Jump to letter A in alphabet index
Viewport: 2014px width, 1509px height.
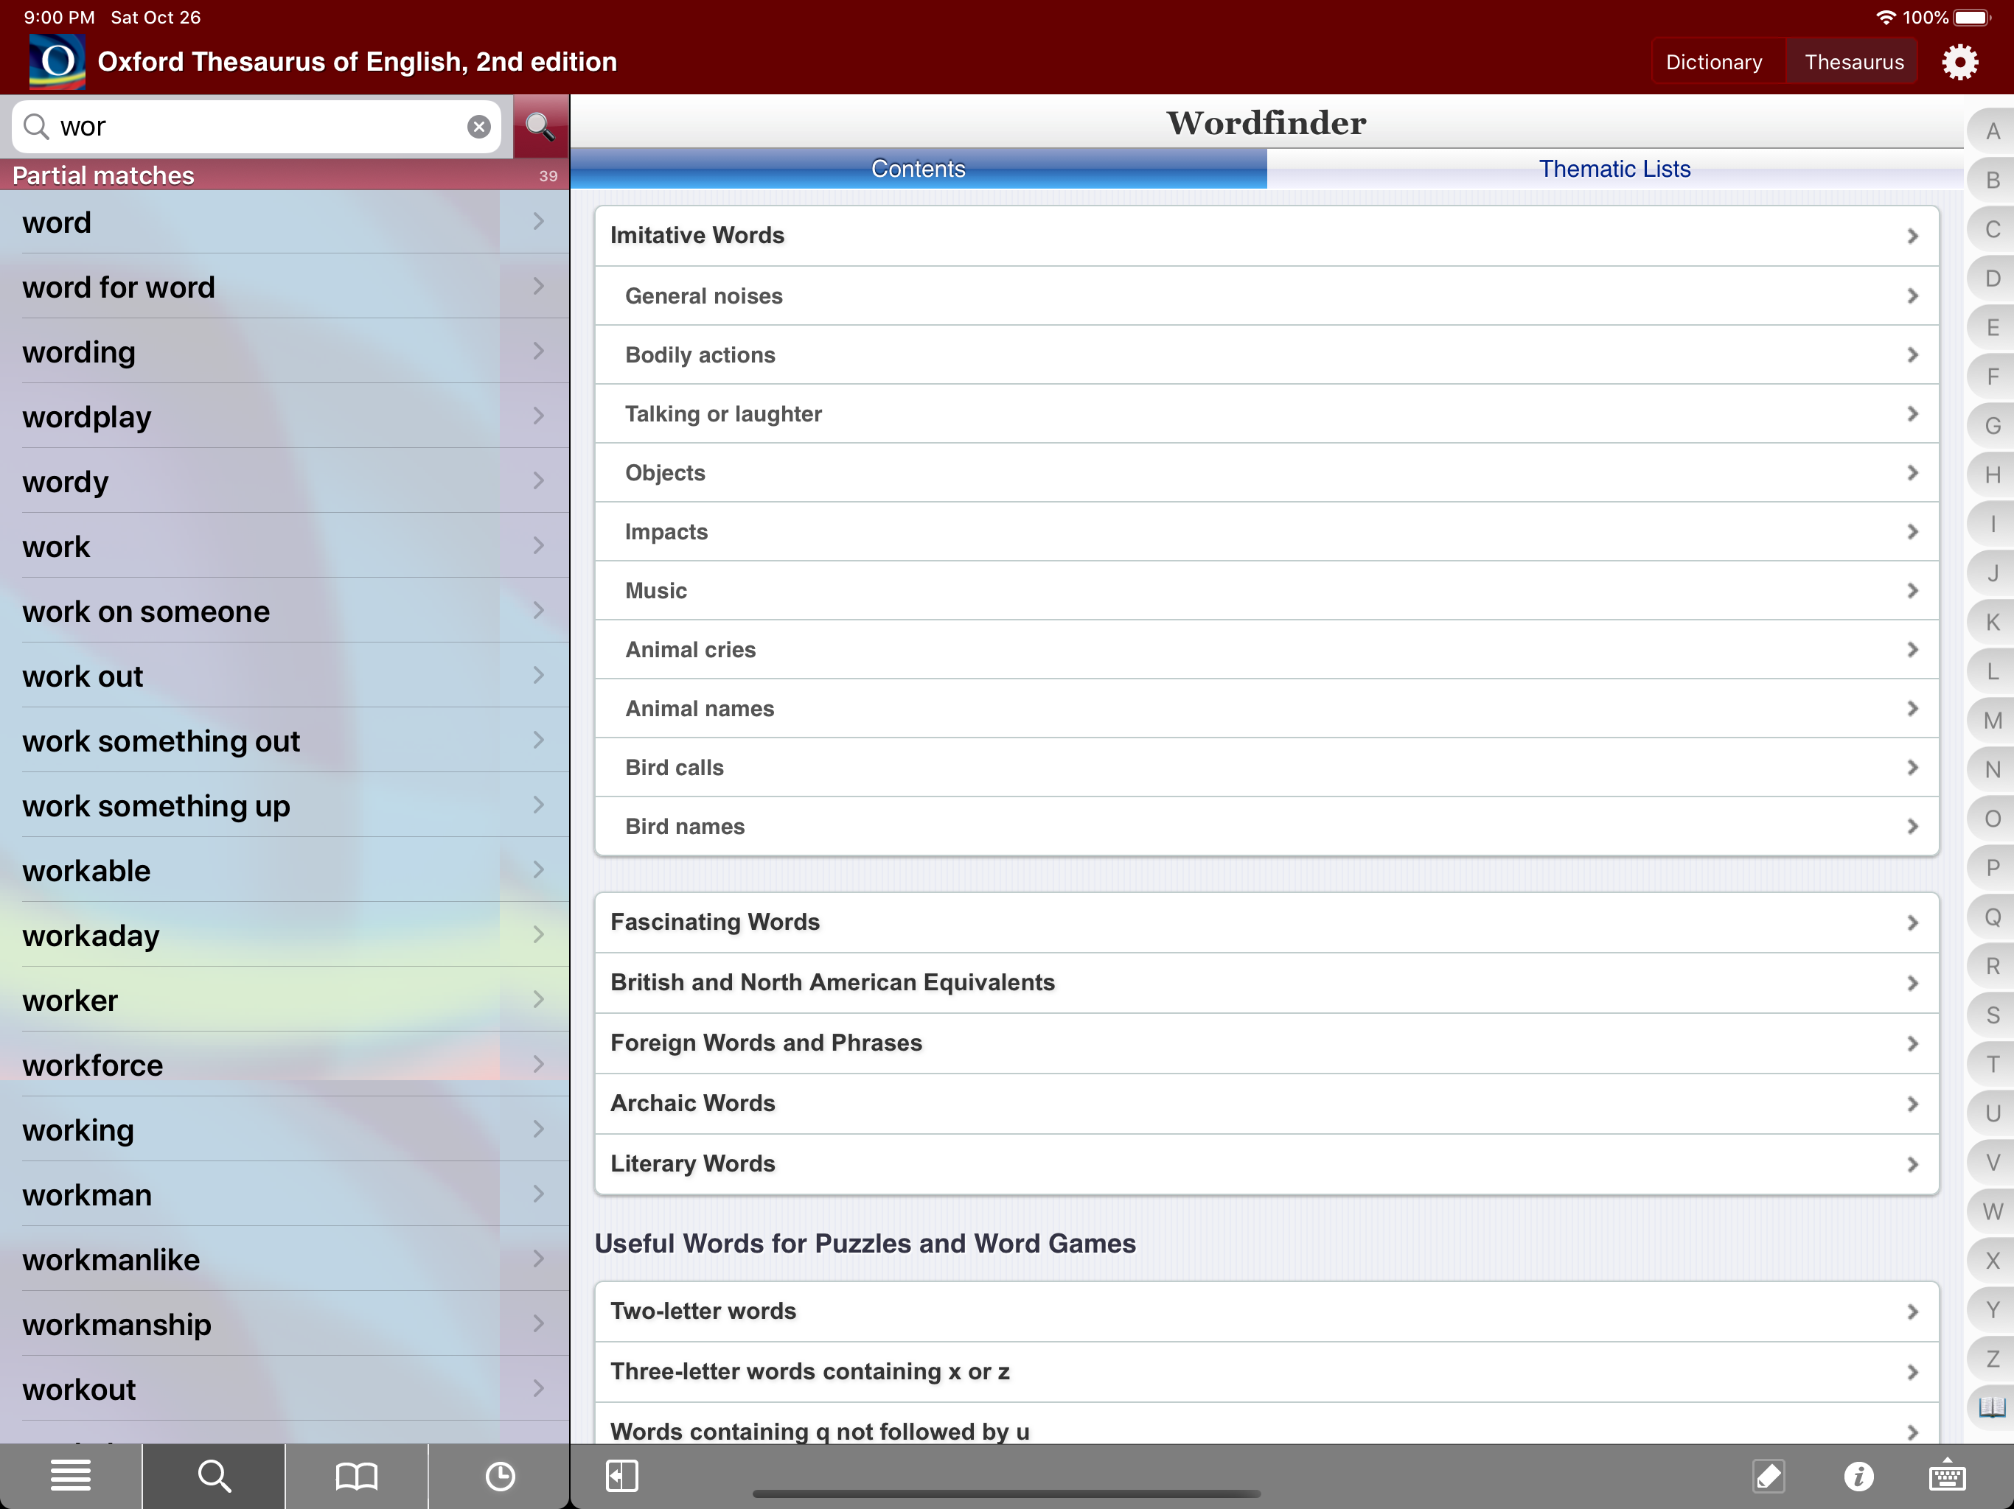click(x=1992, y=131)
